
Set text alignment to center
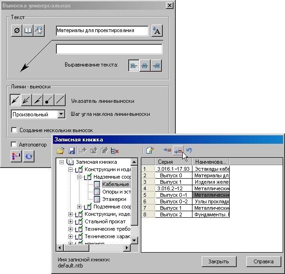(x=145, y=66)
